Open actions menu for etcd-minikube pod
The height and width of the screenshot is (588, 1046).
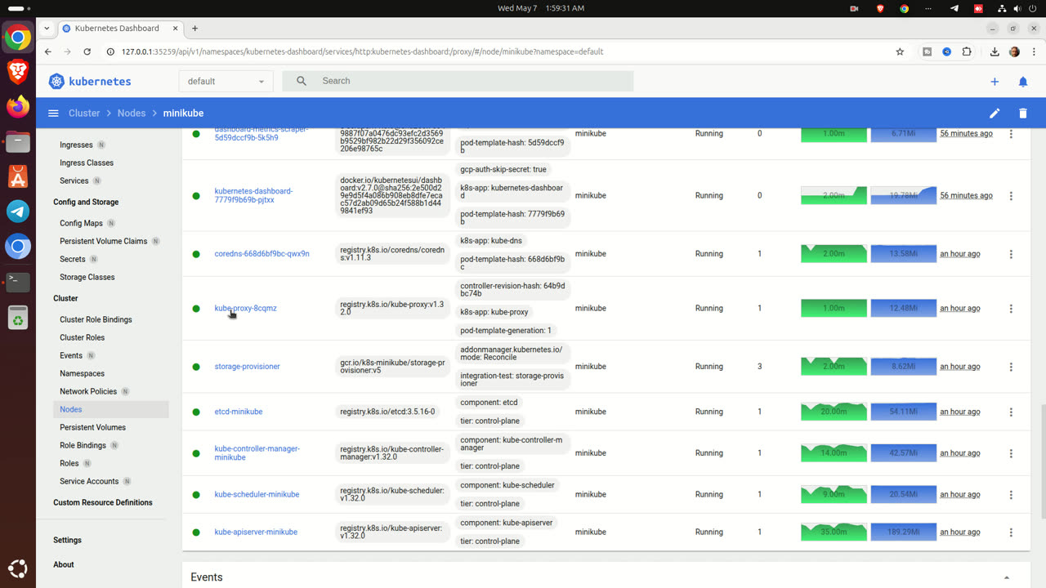click(1011, 412)
